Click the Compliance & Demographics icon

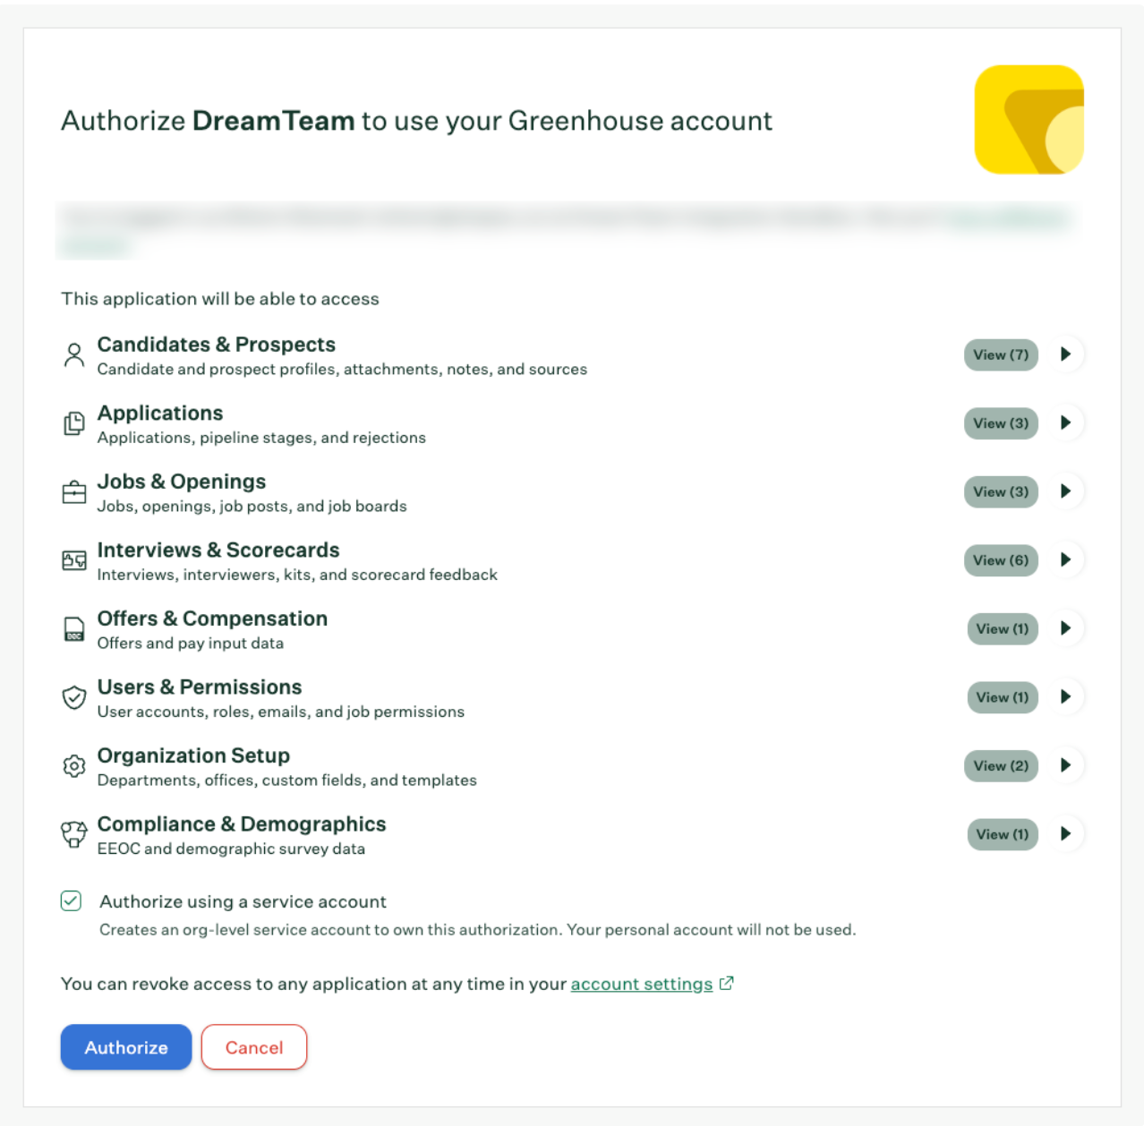[74, 834]
